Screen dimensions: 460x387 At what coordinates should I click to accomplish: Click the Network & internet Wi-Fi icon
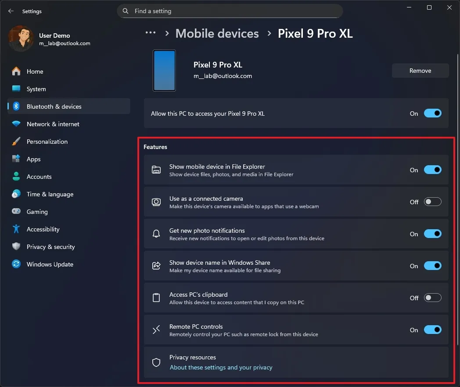coord(16,124)
